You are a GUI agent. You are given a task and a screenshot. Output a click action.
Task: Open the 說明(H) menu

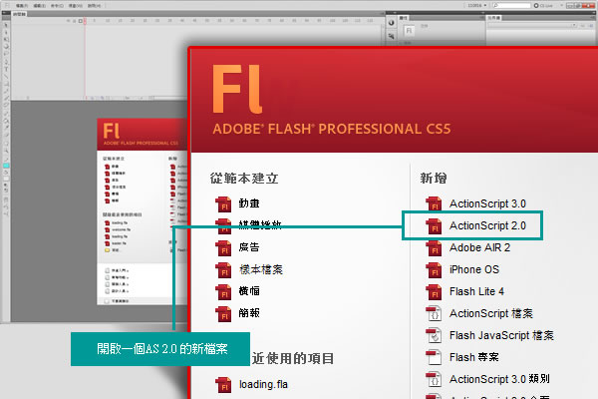click(95, 6)
